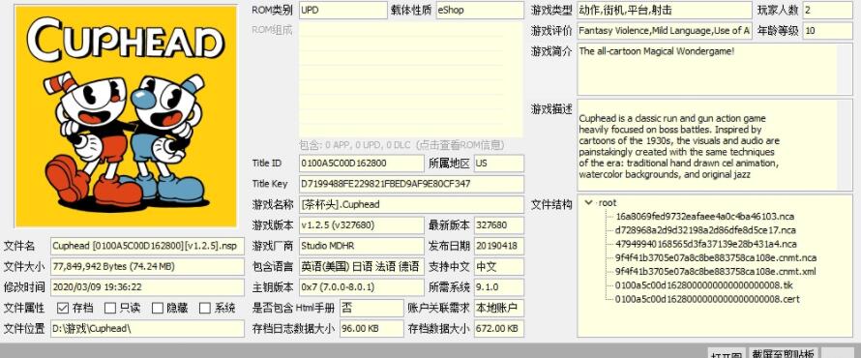Screen dimensions: 861x358
Task: Click the 文件结构 label
Action: tap(551, 205)
